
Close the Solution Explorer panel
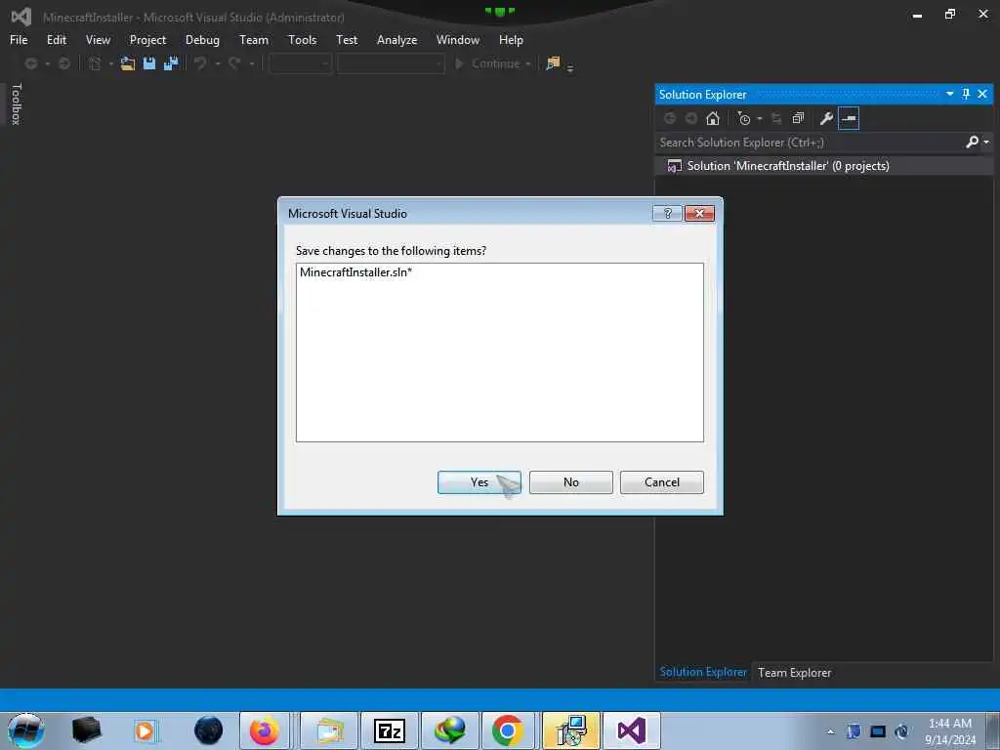(982, 94)
